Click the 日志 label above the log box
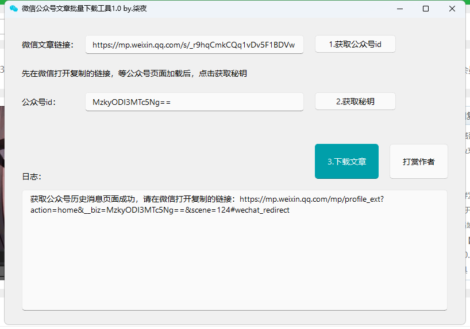This screenshot has height=329, width=470. click(x=32, y=177)
